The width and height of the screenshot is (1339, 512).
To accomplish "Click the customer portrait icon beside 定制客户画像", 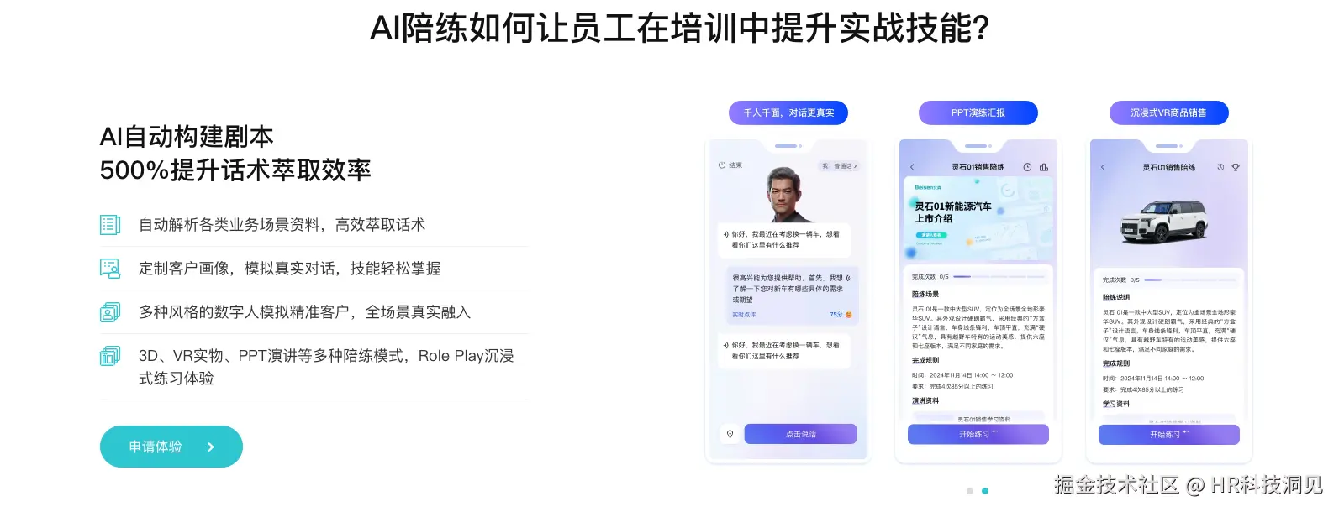I will (110, 269).
